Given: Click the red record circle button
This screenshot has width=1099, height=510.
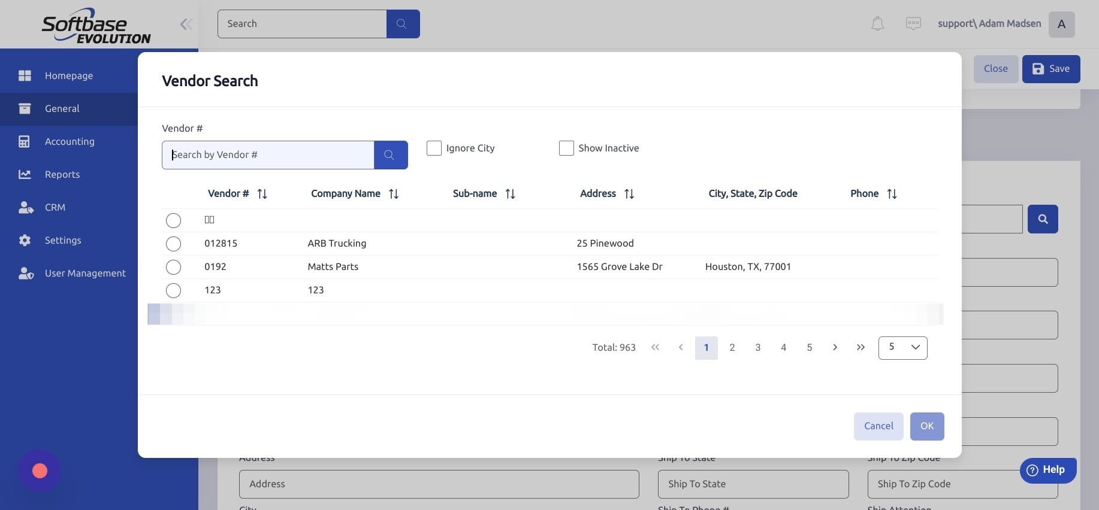Looking at the screenshot, I should coord(40,471).
